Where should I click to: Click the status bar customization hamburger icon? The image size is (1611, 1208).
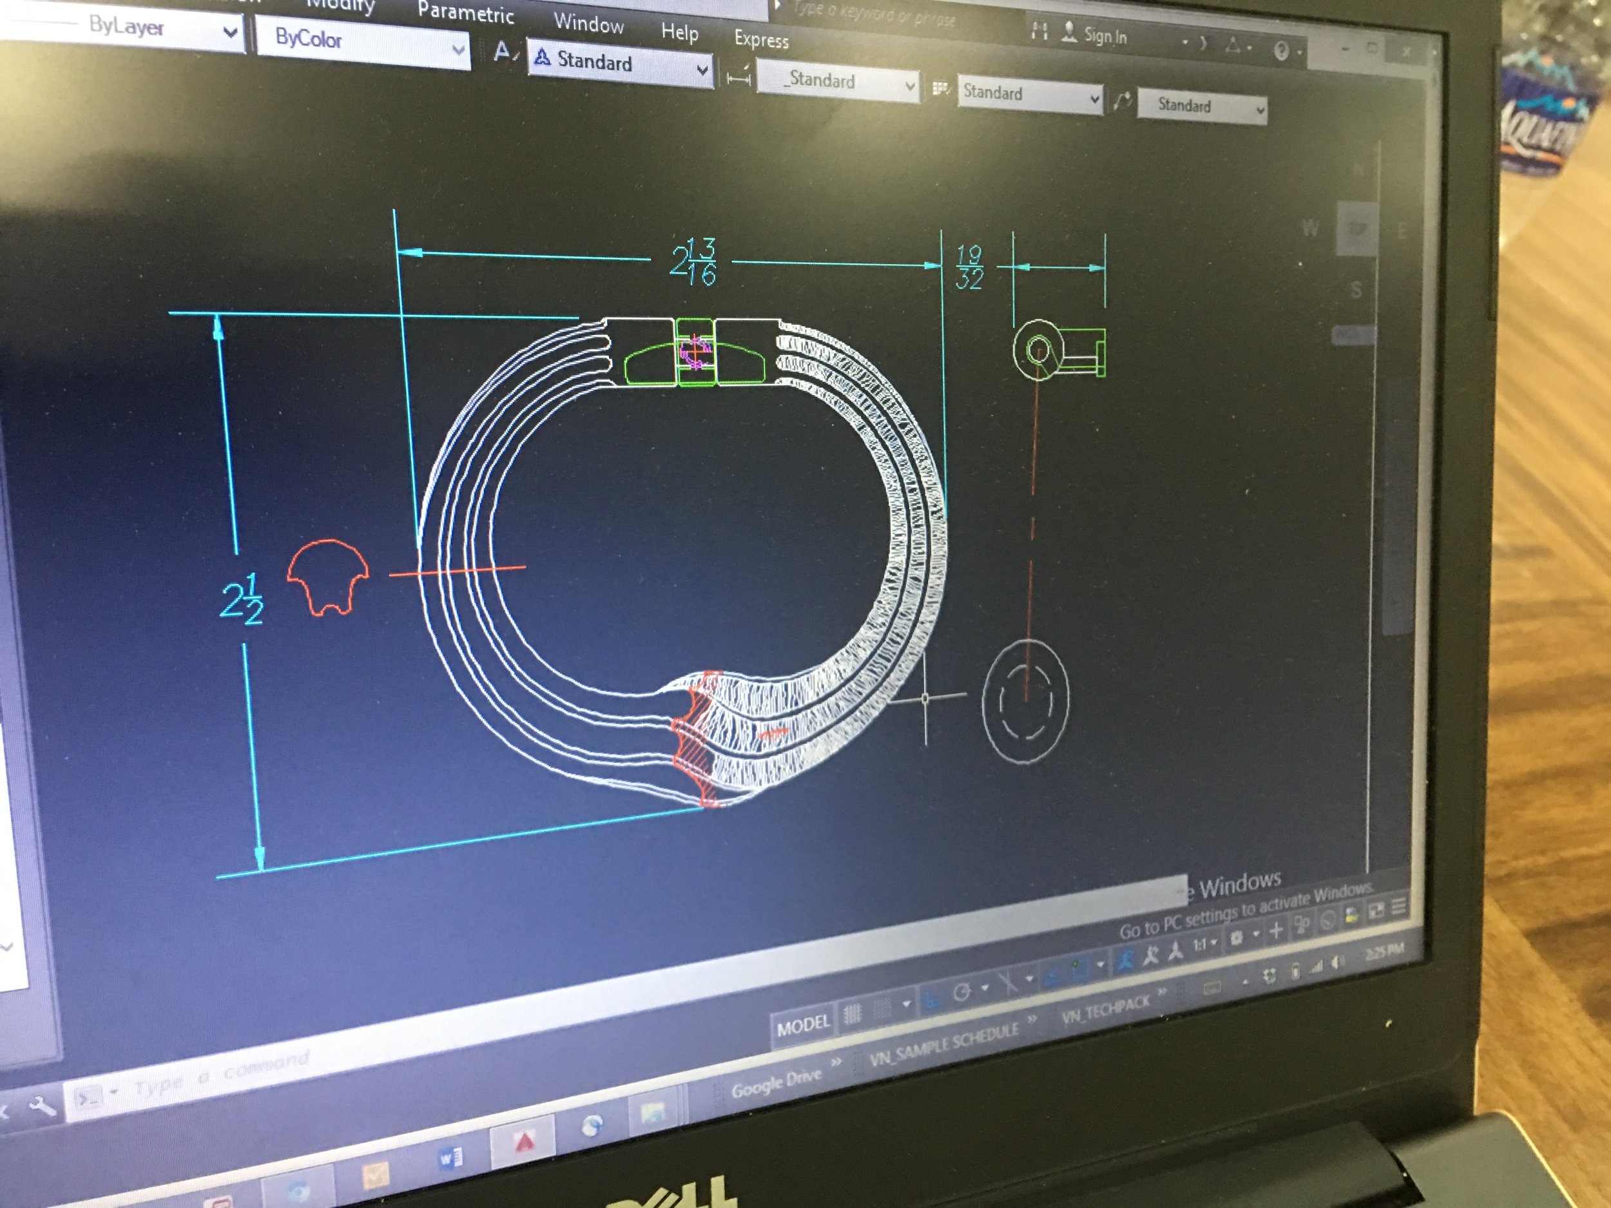[1398, 906]
